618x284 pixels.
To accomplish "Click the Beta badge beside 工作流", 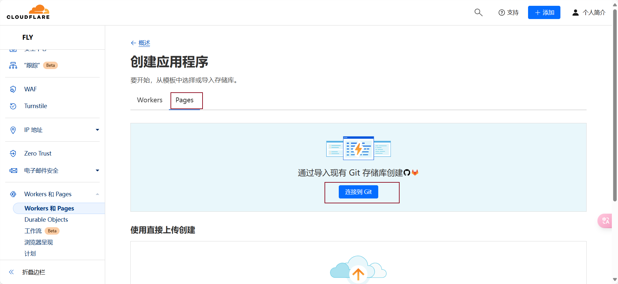I will pos(52,231).
